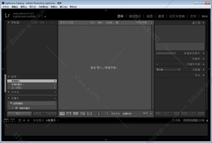Open the 文件 menu
This screenshot has width=212, height=143.
tap(6, 7)
